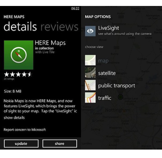Screen dimensions: 162x158
Task: Tap the 'with Live Tile' text
Action: [45, 52]
